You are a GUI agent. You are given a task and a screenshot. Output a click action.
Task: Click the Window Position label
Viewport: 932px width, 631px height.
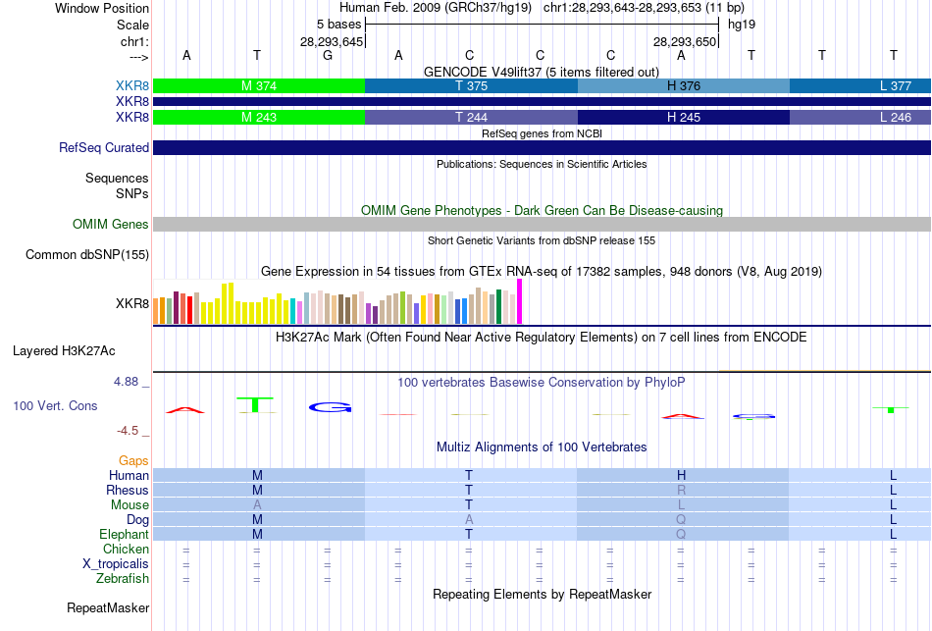pyautogui.click(x=102, y=8)
